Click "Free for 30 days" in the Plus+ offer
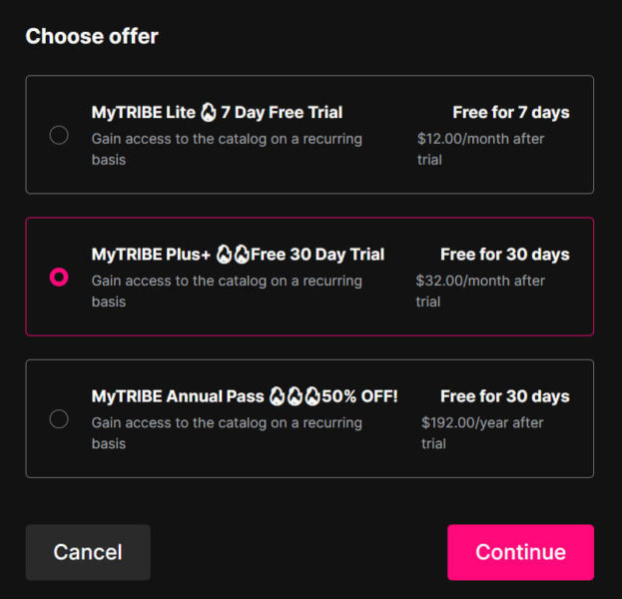The width and height of the screenshot is (622, 599). tap(504, 255)
